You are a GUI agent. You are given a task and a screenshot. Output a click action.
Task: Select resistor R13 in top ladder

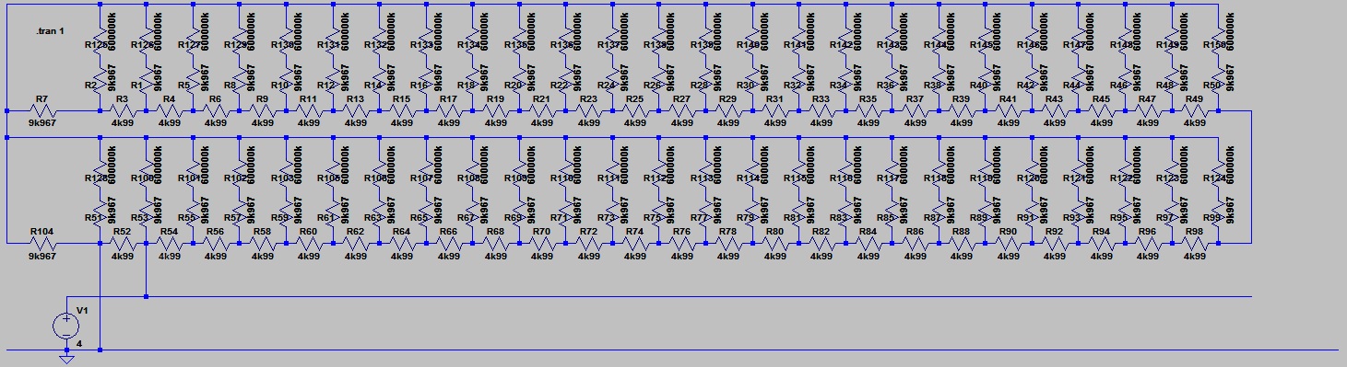click(x=356, y=111)
